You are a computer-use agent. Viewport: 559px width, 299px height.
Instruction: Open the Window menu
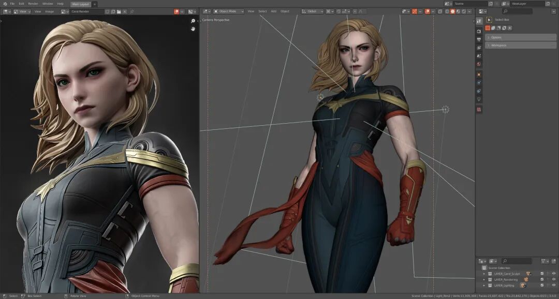(x=48, y=4)
